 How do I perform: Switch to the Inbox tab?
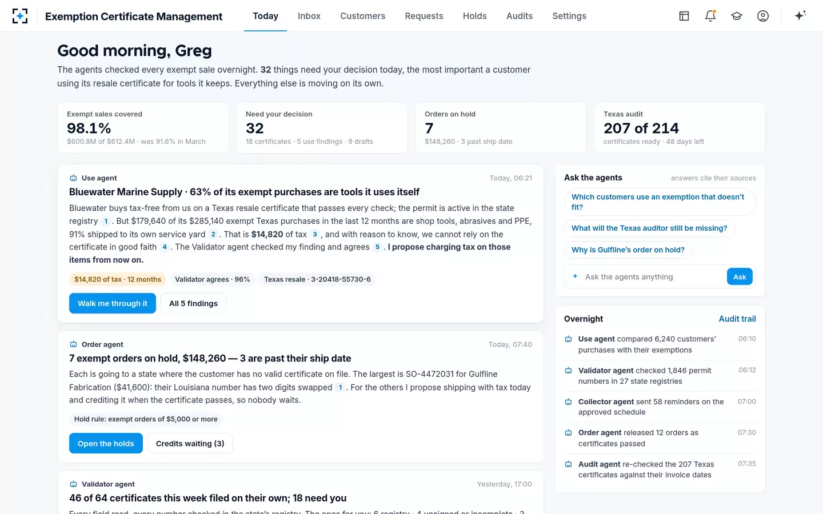309,16
